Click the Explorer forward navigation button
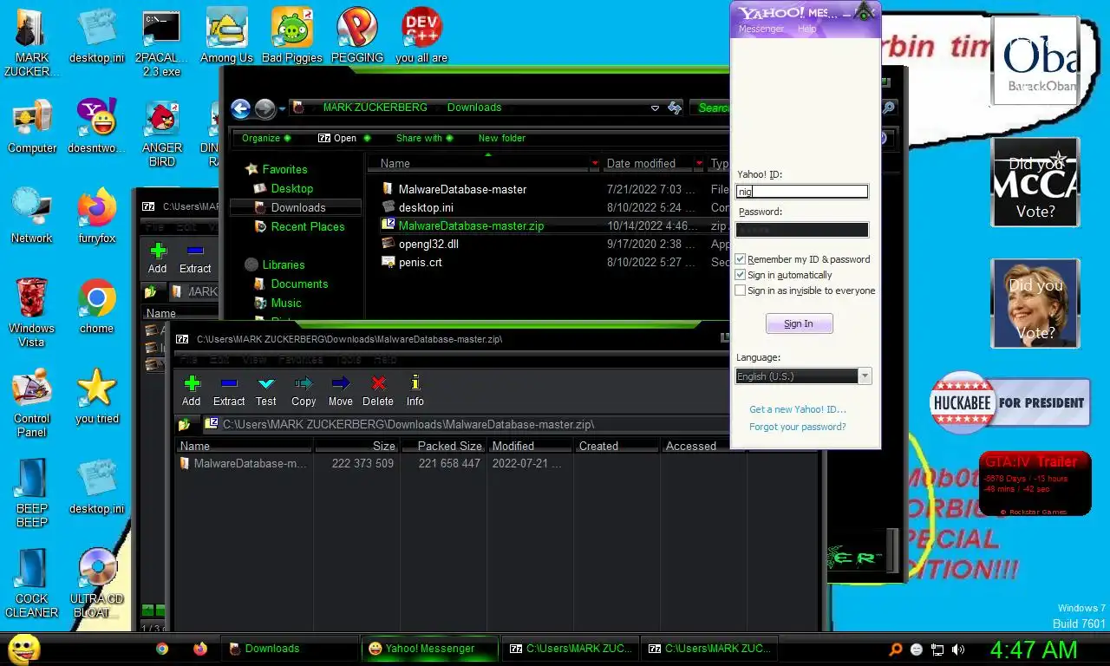The width and height of the screenshot is (1110, 666). tap(265, 108)
